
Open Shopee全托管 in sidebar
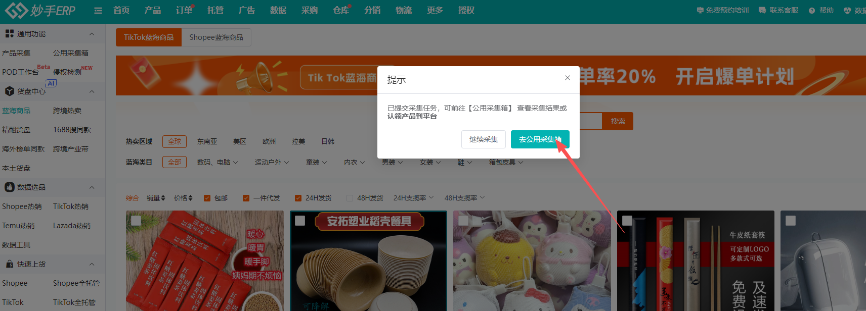[x=76, y=283]
